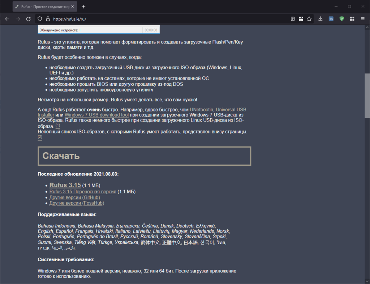Maximize the browser window
Image resolution: width=370 pixels, height=284 pixels.
[x=349, y=7]
